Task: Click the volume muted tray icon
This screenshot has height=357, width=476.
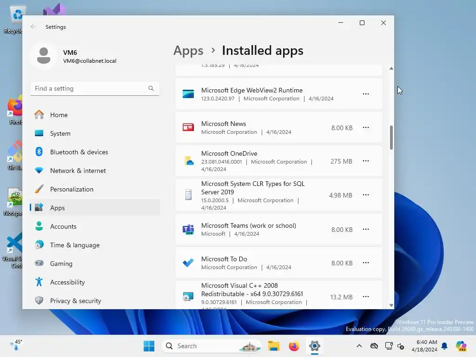Action: 400,346
